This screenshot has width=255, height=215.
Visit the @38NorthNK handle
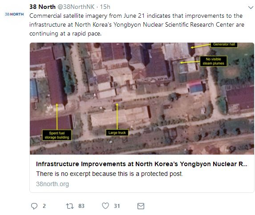pyautogui.click(x=76, y=7)
